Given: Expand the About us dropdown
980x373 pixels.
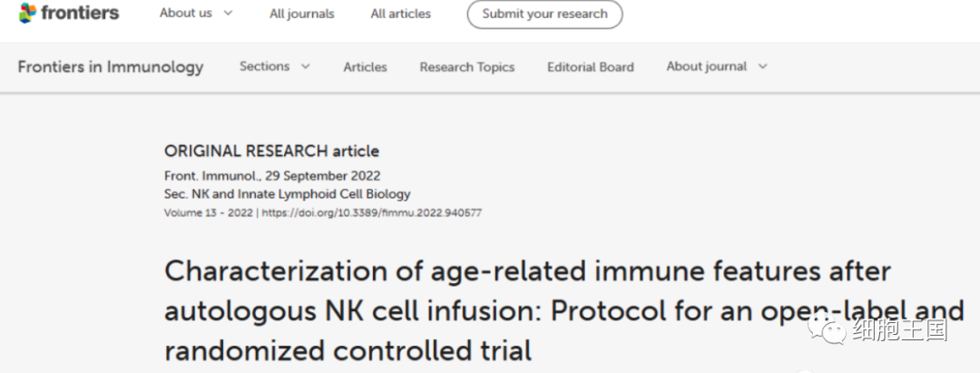Looking at the screenshot, I should pyautogui.click(x=196, y=14).
